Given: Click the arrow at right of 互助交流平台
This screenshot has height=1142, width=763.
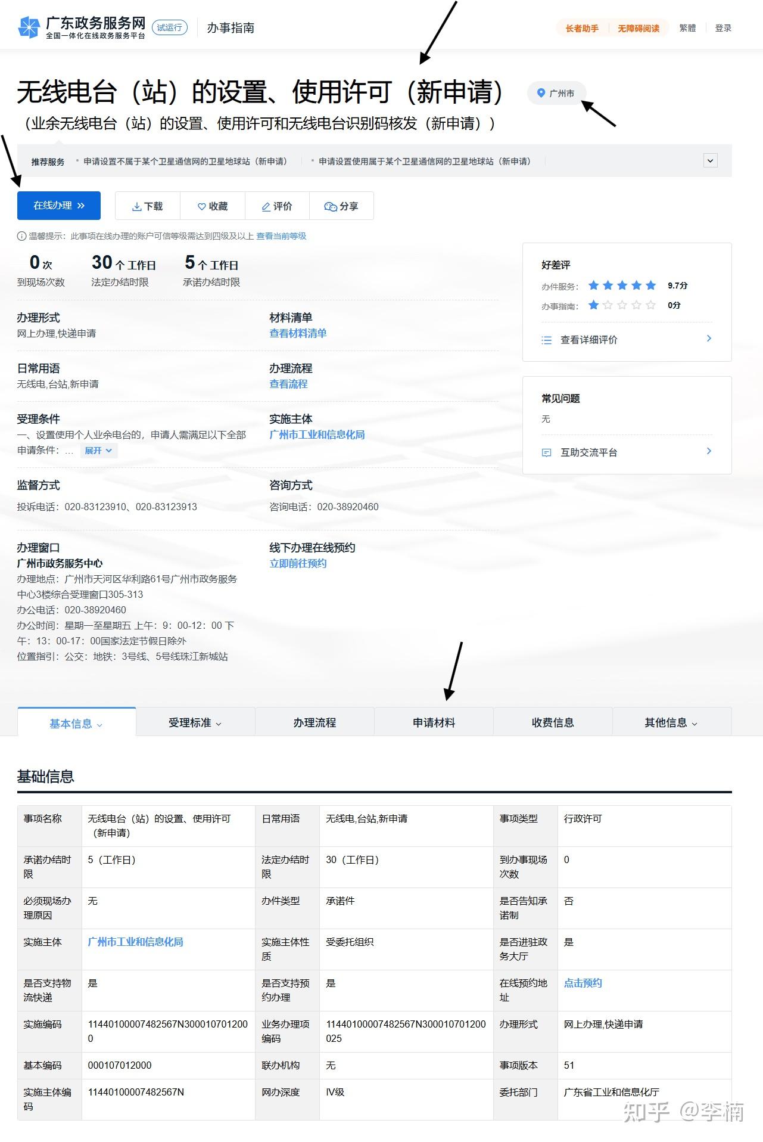Looking at the screenshot, I should tap(709, 451).
